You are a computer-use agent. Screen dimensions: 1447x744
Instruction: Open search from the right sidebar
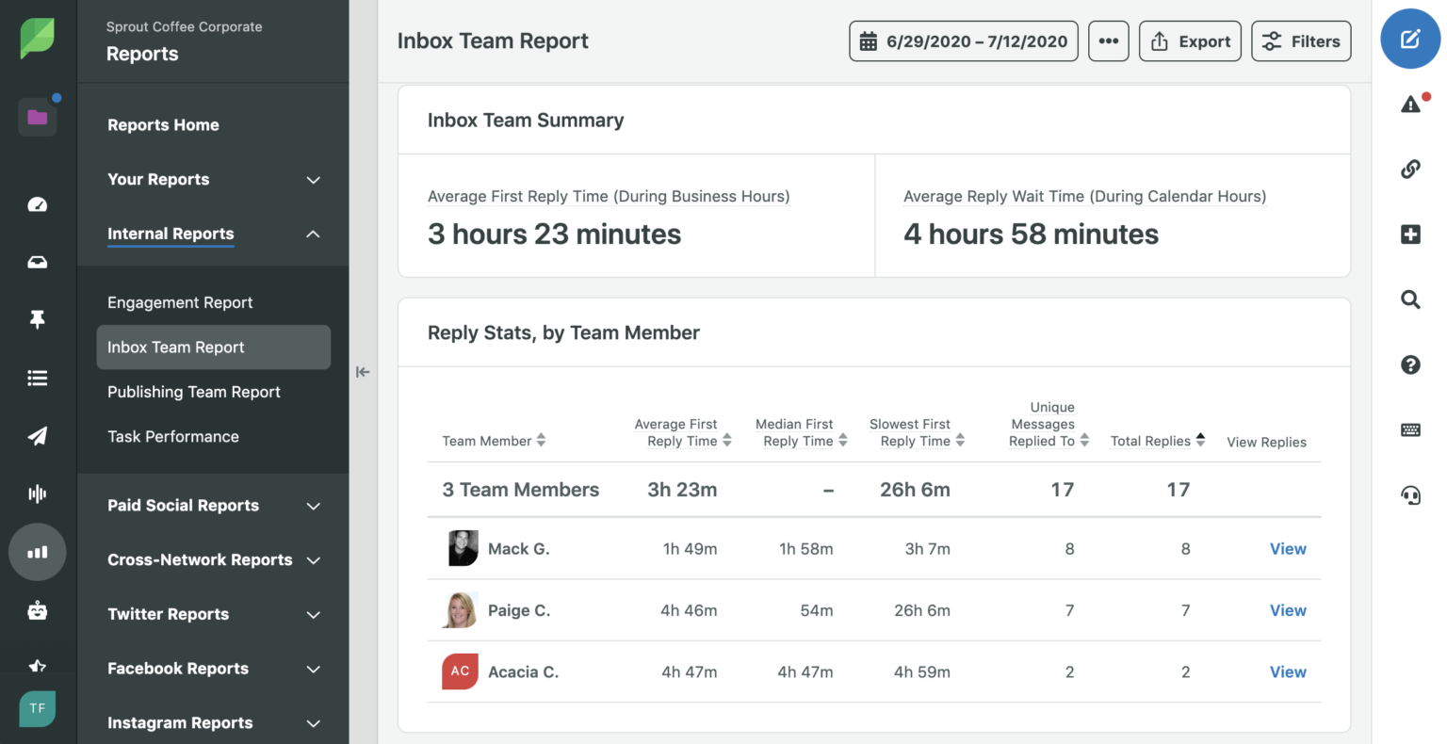[x=1409, y=299]
